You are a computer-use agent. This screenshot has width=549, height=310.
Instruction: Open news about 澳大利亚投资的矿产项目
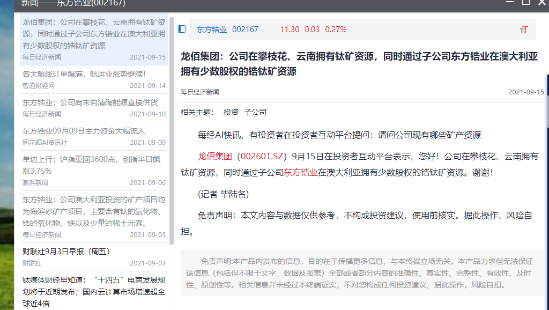click(94, 217)
